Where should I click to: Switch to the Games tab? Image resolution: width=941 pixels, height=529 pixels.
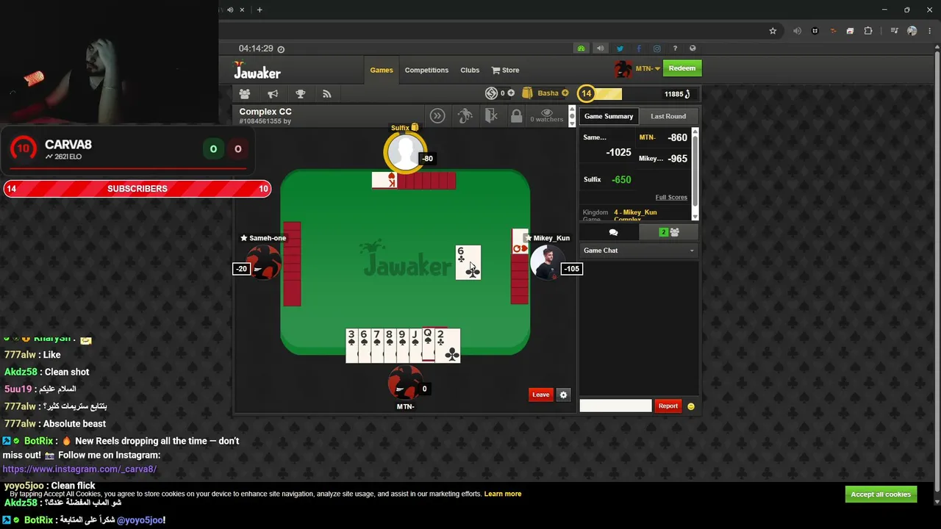tap(382, 70)
